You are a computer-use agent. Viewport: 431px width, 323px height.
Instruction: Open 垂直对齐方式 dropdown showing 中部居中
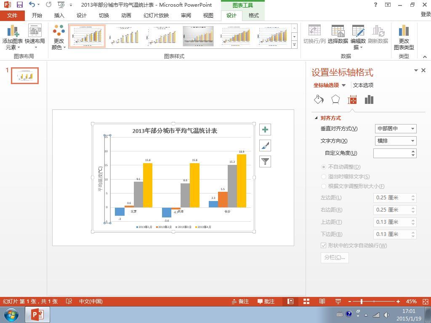[396, 129]
